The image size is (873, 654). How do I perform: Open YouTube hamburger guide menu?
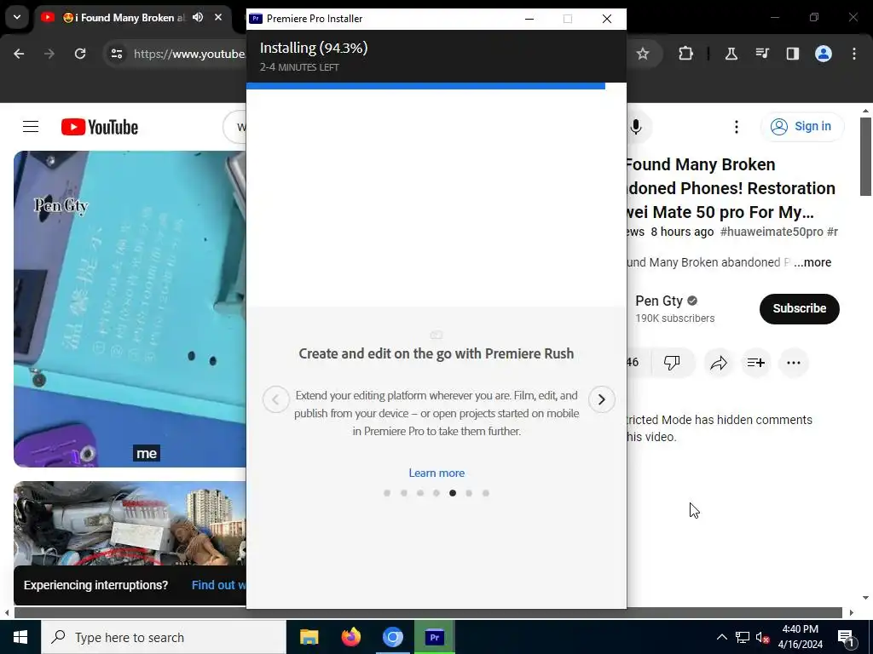[31, 127]
